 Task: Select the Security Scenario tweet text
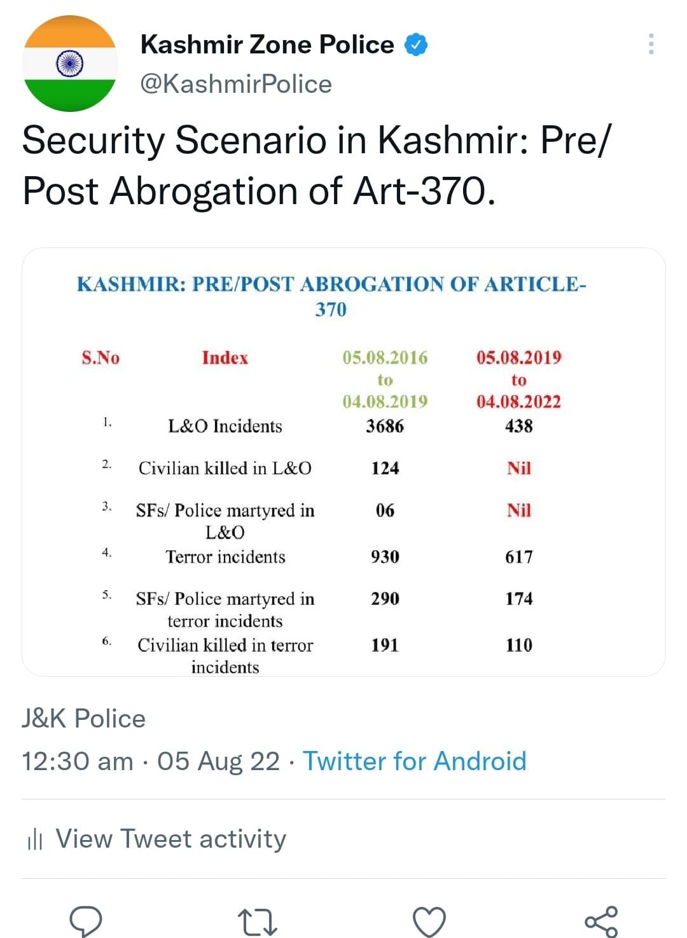(x=317, y=165)
